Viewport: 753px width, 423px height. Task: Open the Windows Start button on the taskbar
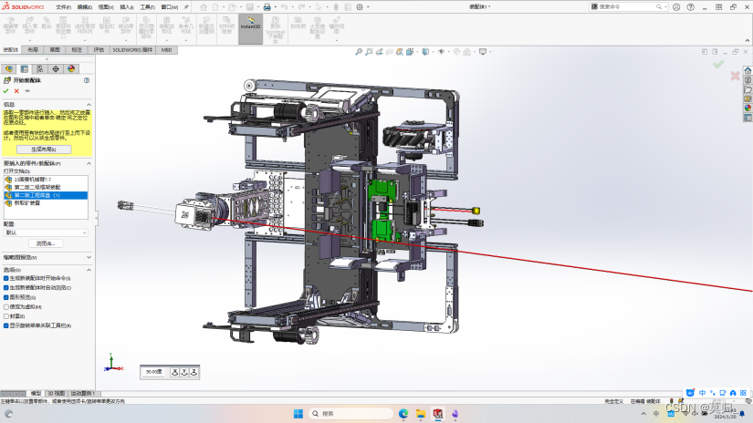(298, 413)
